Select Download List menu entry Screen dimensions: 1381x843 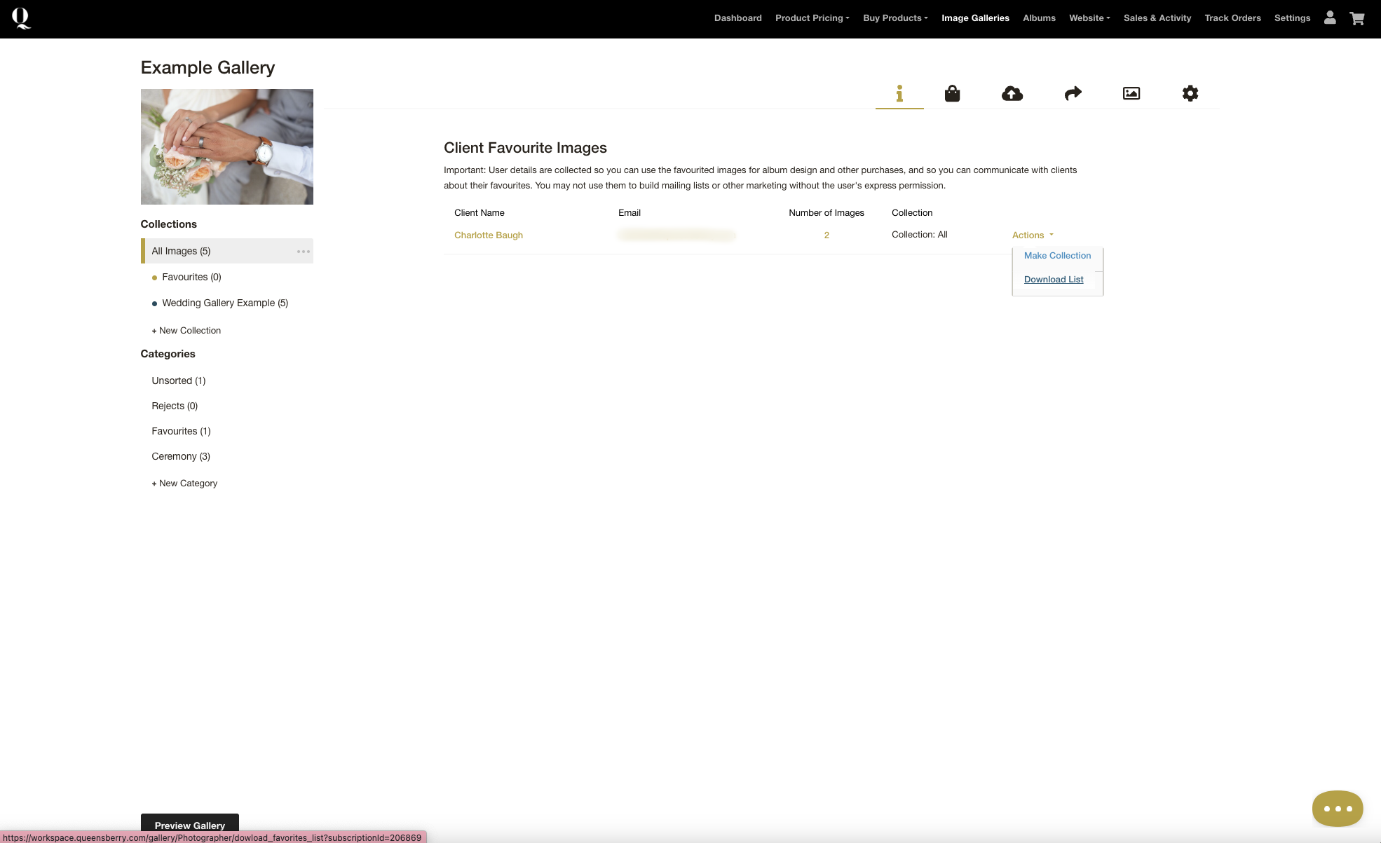(x=1054, y=280)
